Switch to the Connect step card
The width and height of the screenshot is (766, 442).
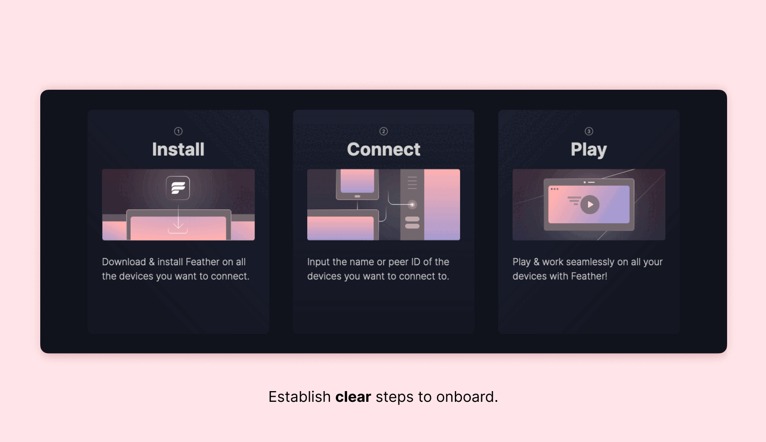coord(383,308)
